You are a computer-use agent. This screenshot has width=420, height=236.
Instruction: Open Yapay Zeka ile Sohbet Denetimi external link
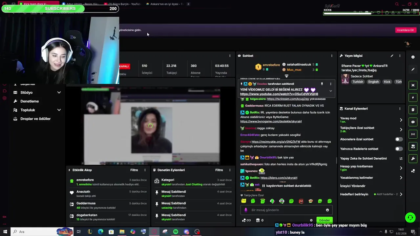point(401,159)
